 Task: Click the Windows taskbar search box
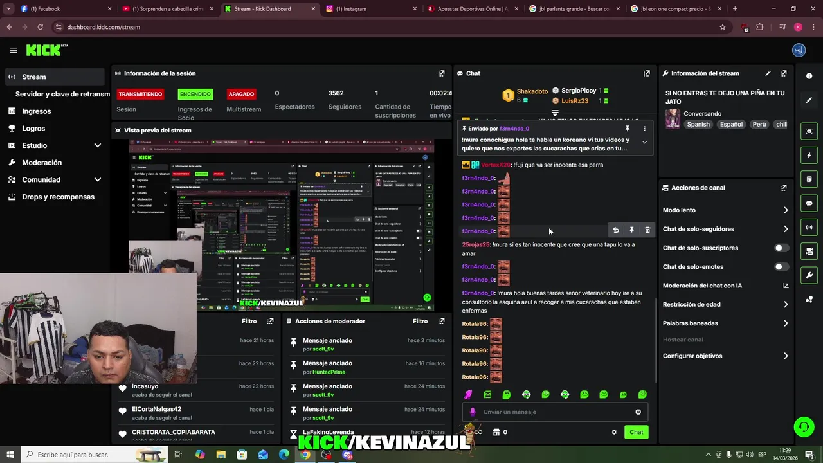[93, 455]
